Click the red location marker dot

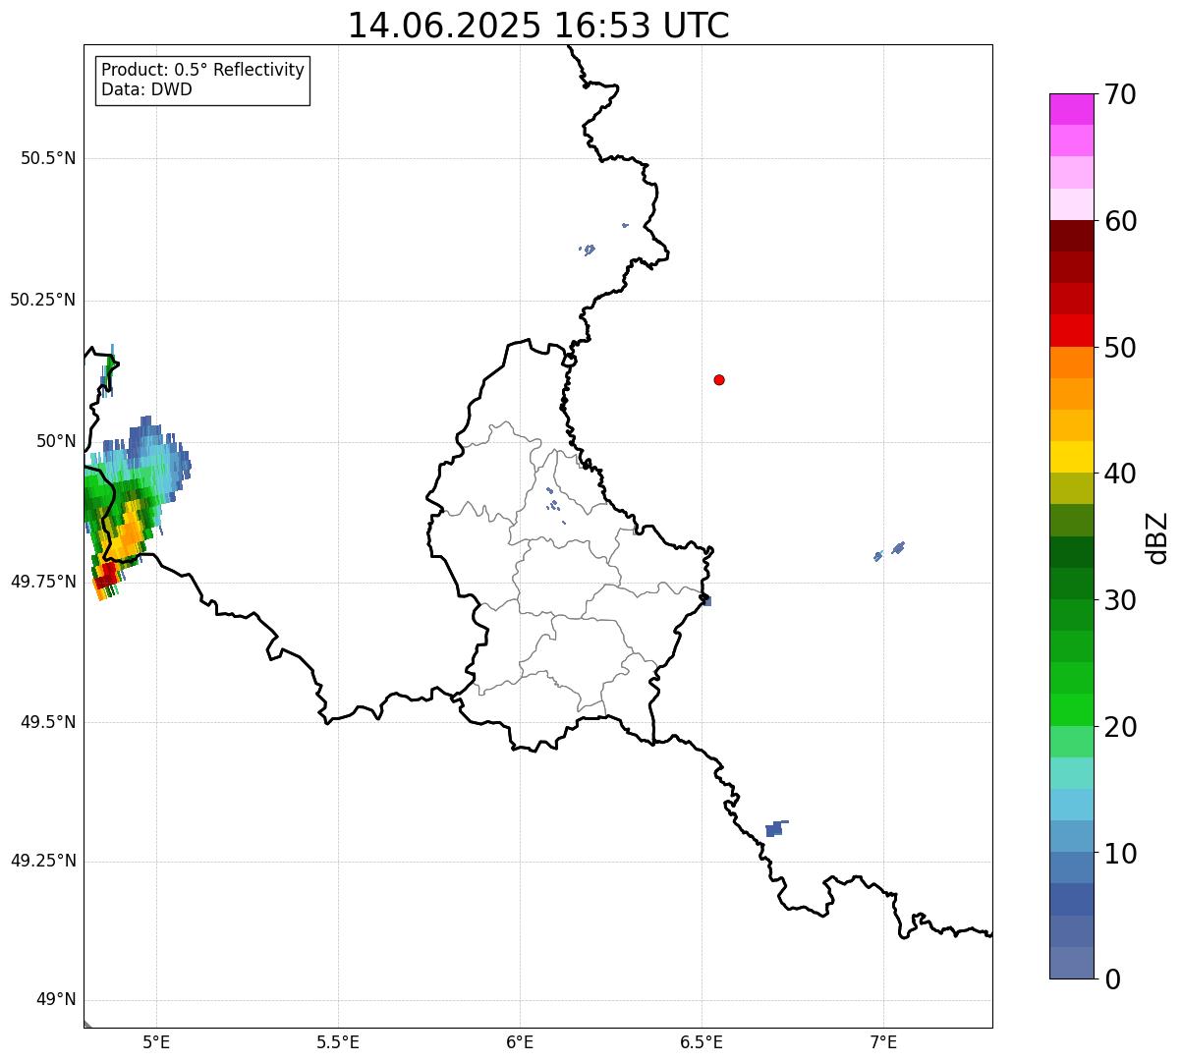pos(719,379)
